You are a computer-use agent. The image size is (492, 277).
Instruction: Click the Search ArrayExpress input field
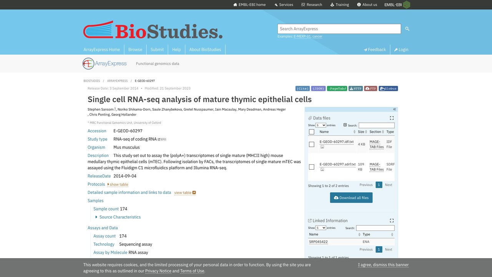click(x=339, y=29)
